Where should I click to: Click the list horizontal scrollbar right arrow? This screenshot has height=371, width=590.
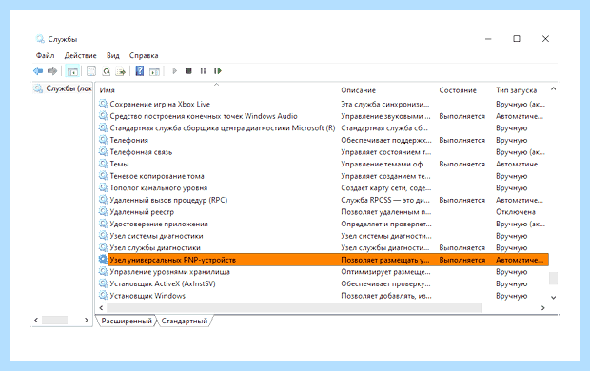click(542, 308)
